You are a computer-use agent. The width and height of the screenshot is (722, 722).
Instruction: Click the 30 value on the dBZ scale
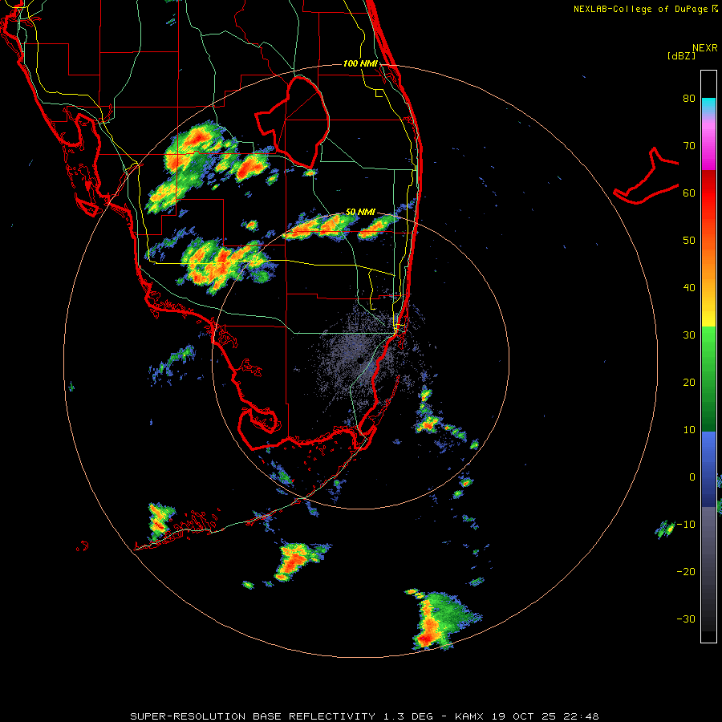tap(689, 335)
